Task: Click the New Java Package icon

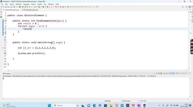Action: click(61, 7)
